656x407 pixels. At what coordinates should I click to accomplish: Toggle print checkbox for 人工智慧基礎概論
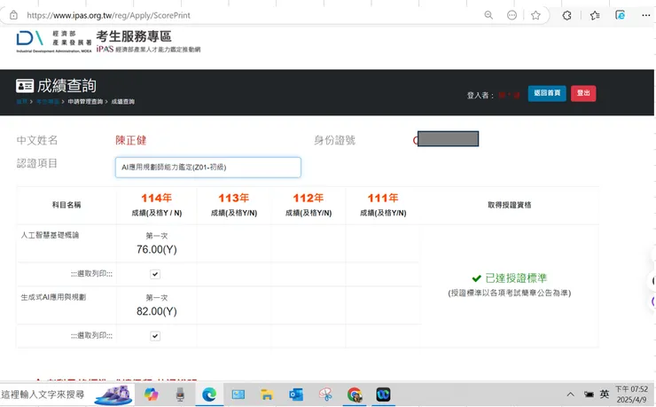pyautogui.click(x=155, y=274)
